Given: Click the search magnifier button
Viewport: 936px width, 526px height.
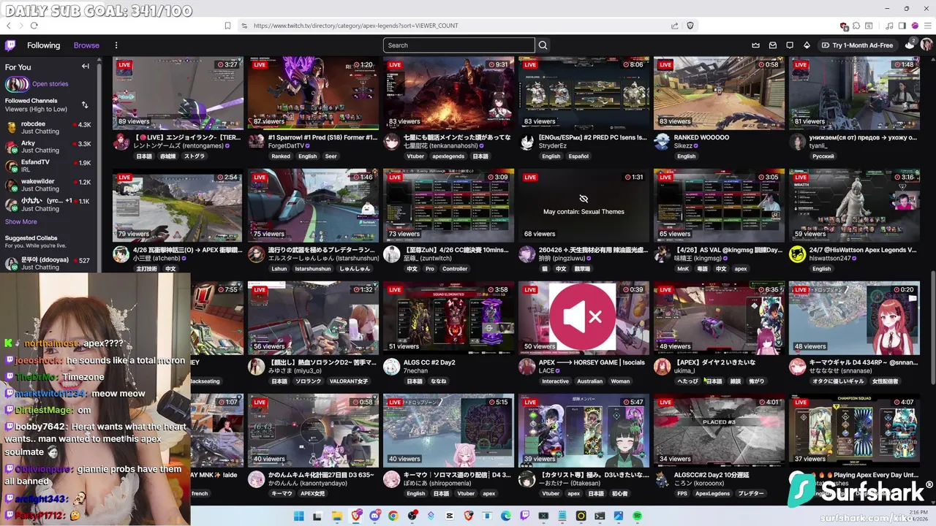Looking at the screenshot, I should point(543,45).
